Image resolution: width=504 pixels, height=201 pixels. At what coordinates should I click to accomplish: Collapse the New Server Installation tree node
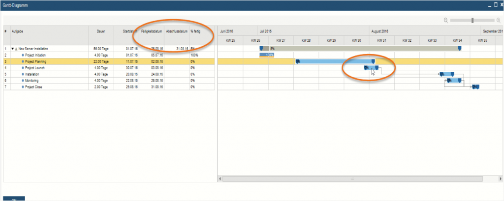pyautogui.click(x=13, y=49)
